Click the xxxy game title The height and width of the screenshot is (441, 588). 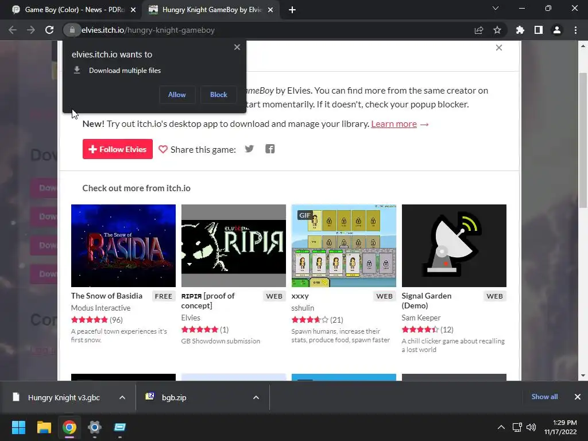300,296
